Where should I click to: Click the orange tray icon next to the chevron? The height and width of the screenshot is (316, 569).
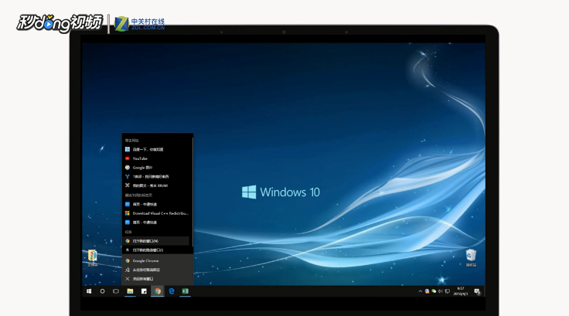(x=427, y=291)
